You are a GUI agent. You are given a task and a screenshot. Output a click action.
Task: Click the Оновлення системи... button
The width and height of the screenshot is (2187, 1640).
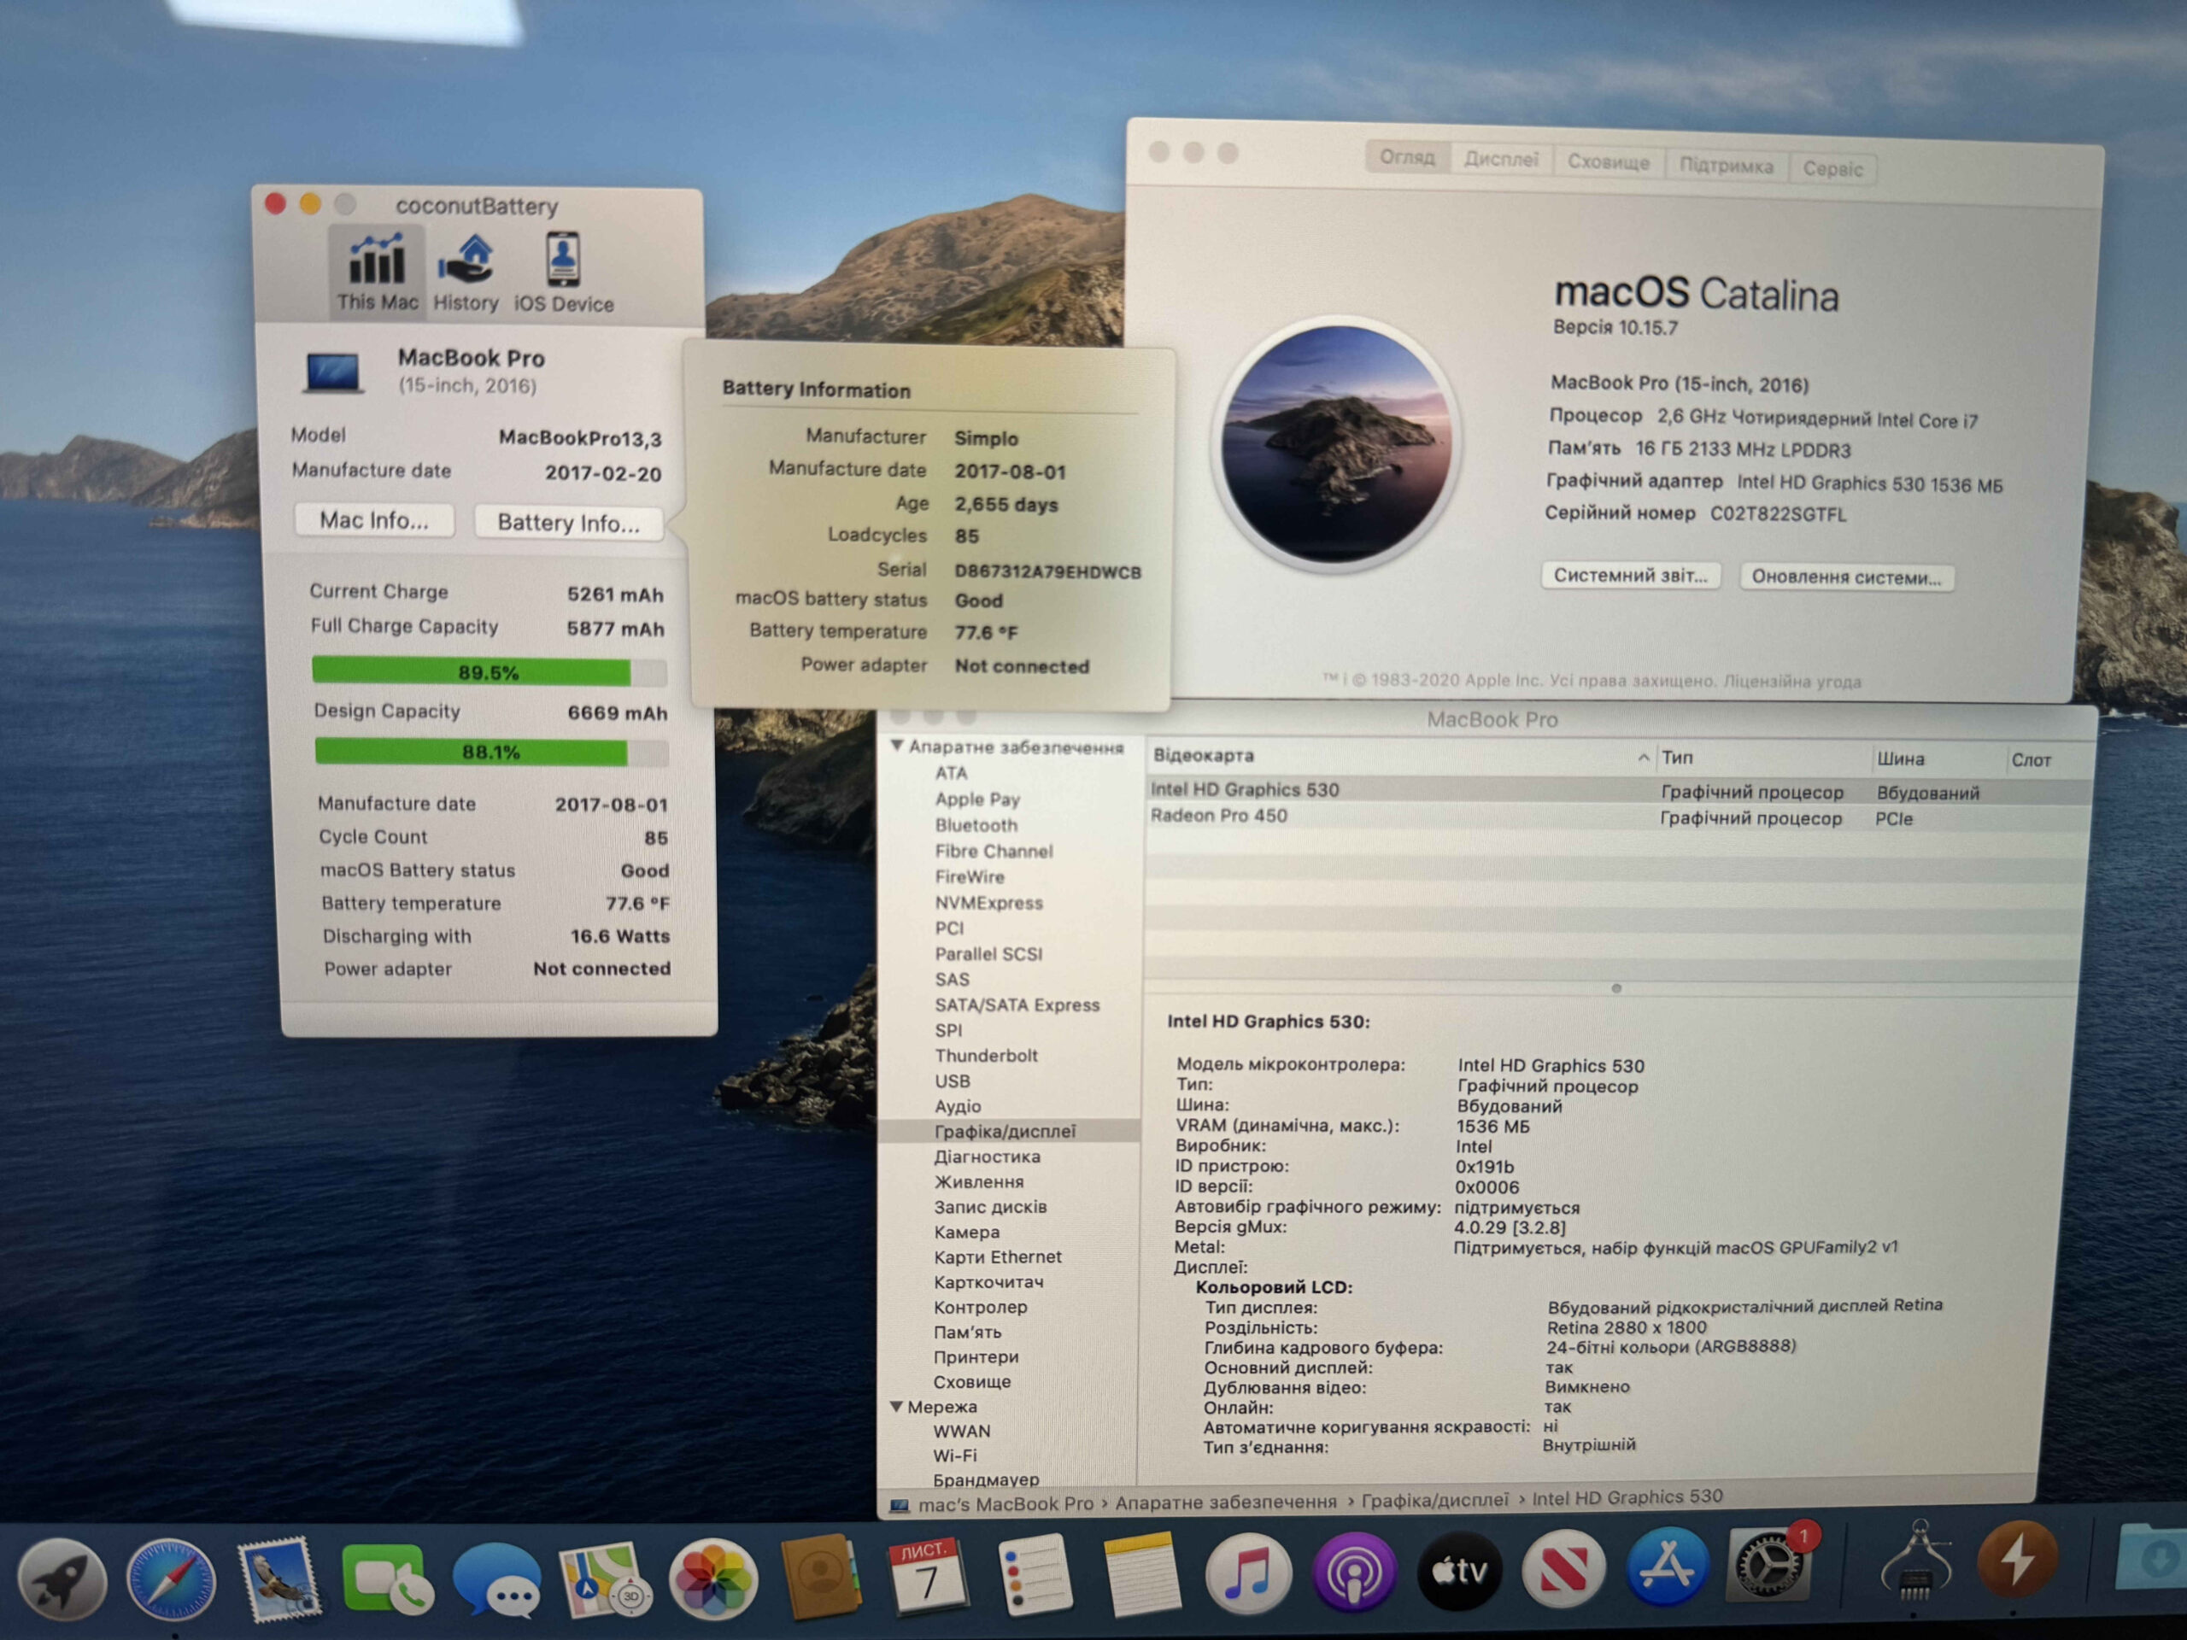(1846, 577)
